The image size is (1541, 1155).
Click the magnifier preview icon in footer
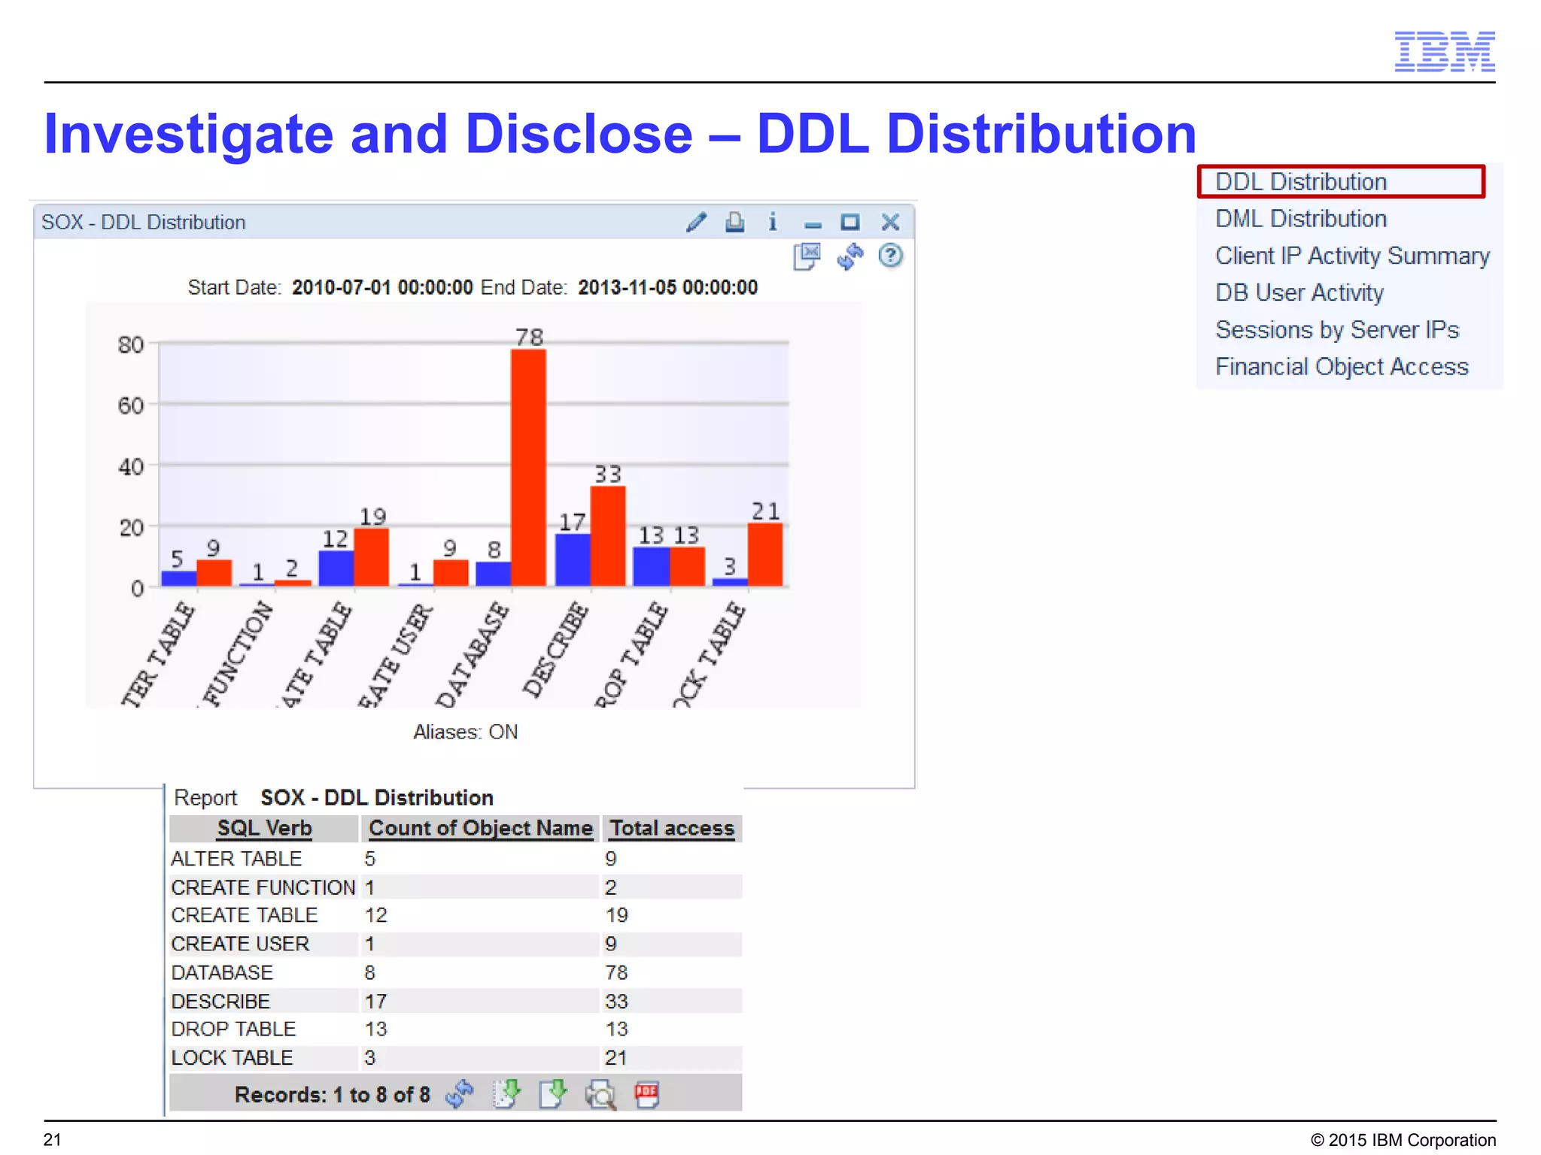[600, 1095]
